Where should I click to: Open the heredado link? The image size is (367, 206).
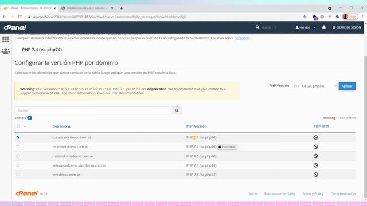click(242, 38)
